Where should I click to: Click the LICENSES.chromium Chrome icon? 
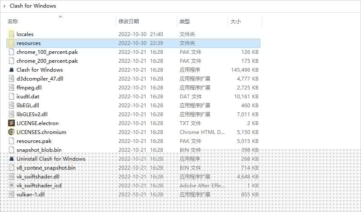pyautogui.click(x=11, y=132)
